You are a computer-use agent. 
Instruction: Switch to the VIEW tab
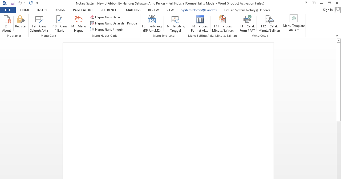tap(170, 10)
